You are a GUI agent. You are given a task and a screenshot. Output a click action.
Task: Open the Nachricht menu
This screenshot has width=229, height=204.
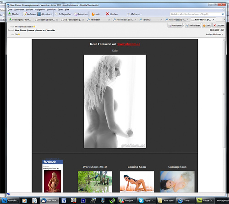tap(51, 10)
